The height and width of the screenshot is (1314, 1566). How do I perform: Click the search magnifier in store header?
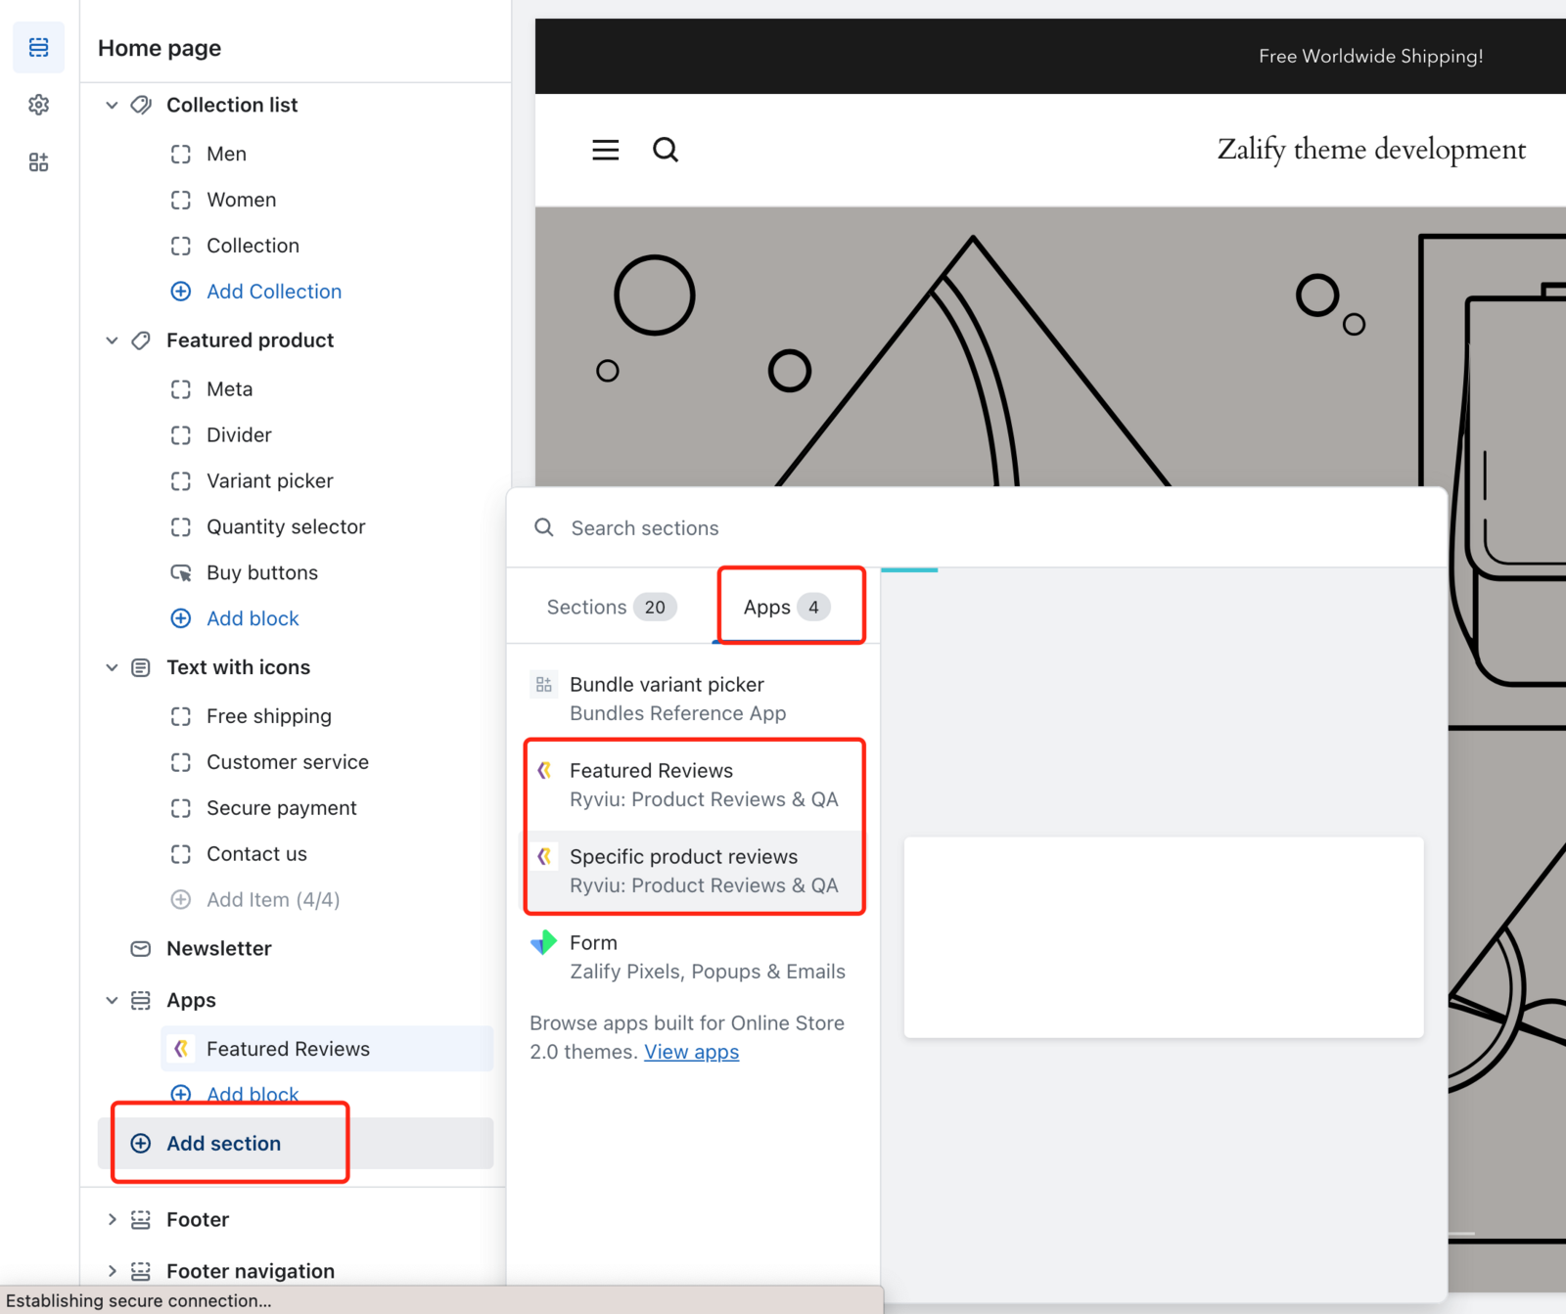point(666,150)
